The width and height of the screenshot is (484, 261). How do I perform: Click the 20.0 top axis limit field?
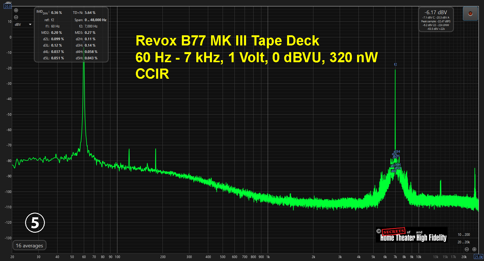(8, 6)
